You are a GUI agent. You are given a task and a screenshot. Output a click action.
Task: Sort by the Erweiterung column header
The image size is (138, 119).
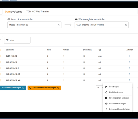coord(87,50)
